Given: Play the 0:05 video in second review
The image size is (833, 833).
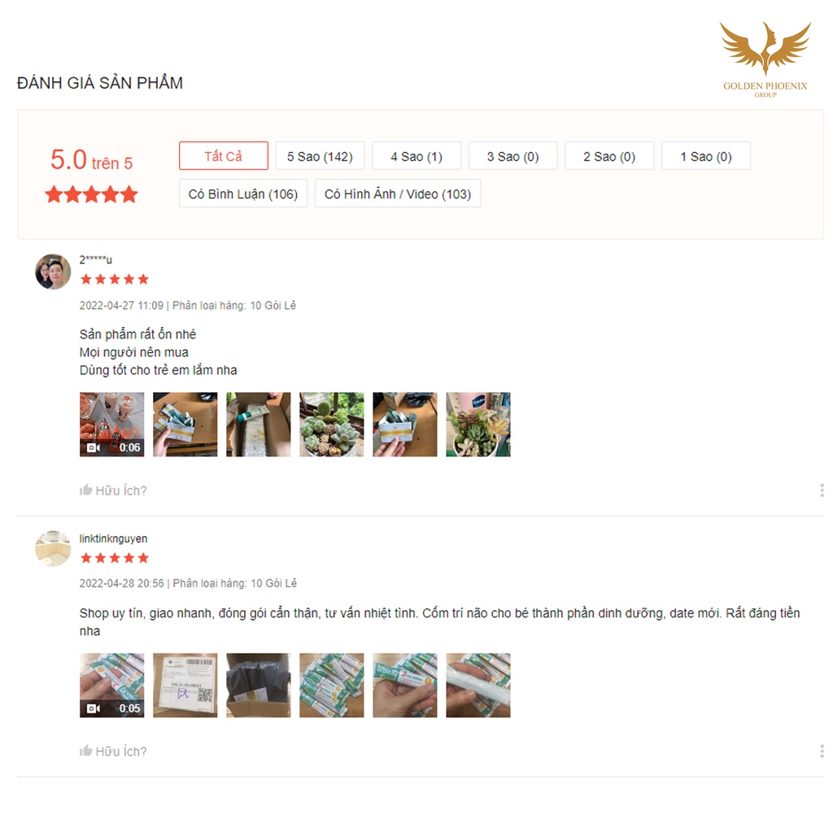Looking at the screenshot, I should tap(111, 685).
